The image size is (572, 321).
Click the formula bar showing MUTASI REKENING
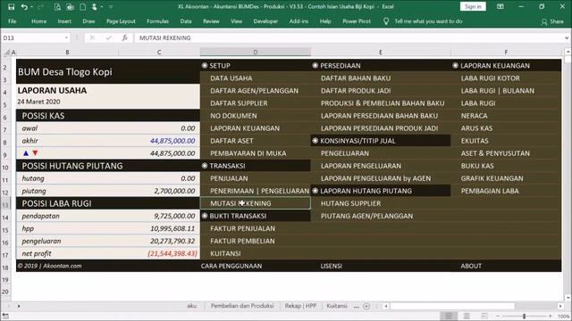tap(349, 37)
